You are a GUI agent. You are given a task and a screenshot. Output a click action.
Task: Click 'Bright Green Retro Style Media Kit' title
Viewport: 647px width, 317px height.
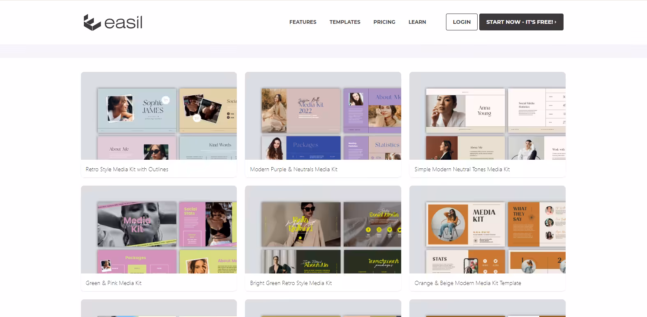pyautogui.click(x=291, y=283)
